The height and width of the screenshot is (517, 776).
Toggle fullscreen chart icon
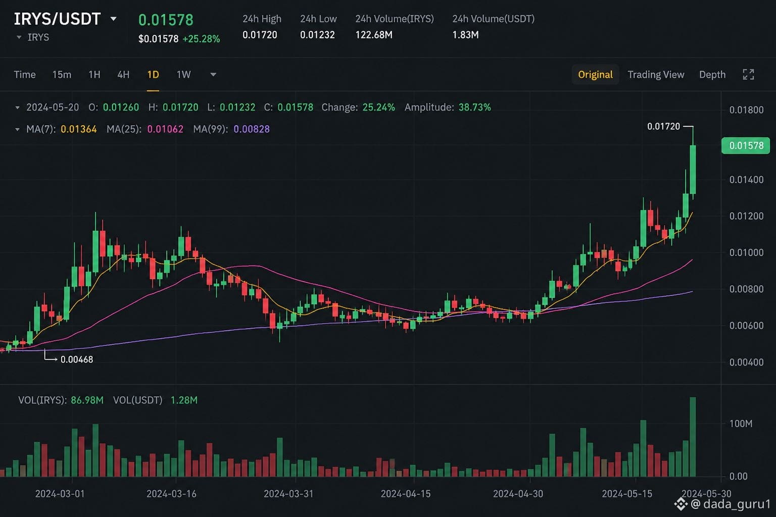coord(748,75)
